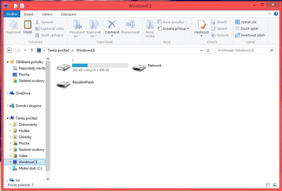Click Invertovat výběr
Viewport: 282px width, 191px height.
tap(250, 35)
